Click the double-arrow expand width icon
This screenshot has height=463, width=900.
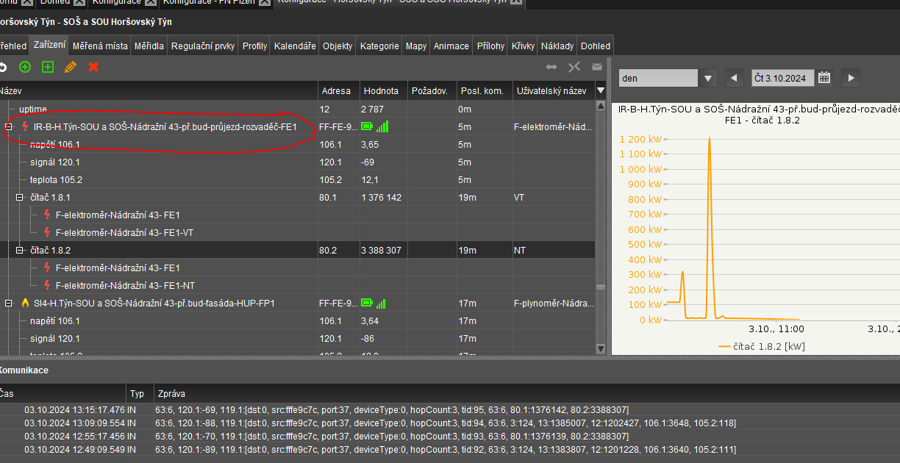(x=551, y=67)
